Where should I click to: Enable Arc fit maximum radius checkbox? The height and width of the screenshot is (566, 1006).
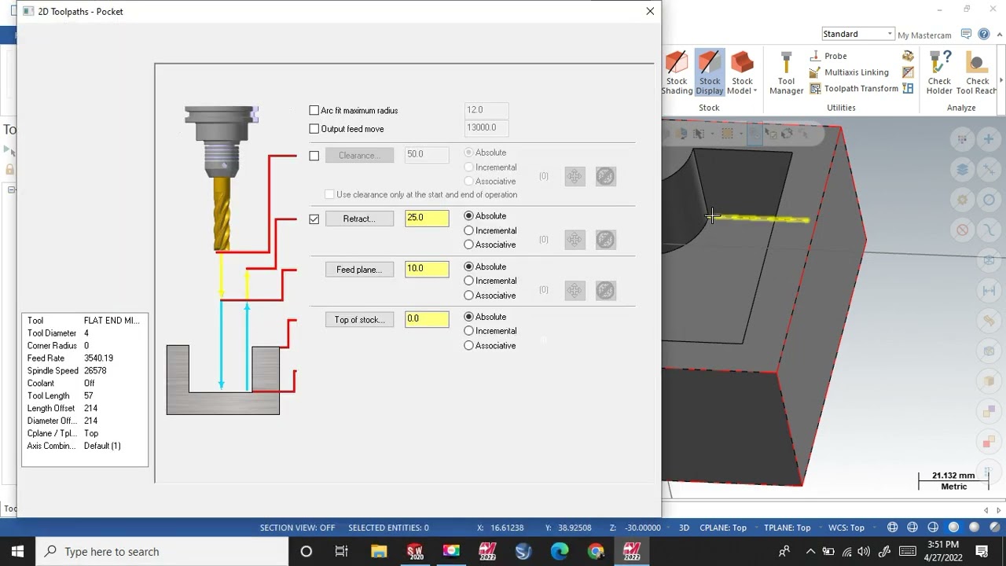pos(314,111)
